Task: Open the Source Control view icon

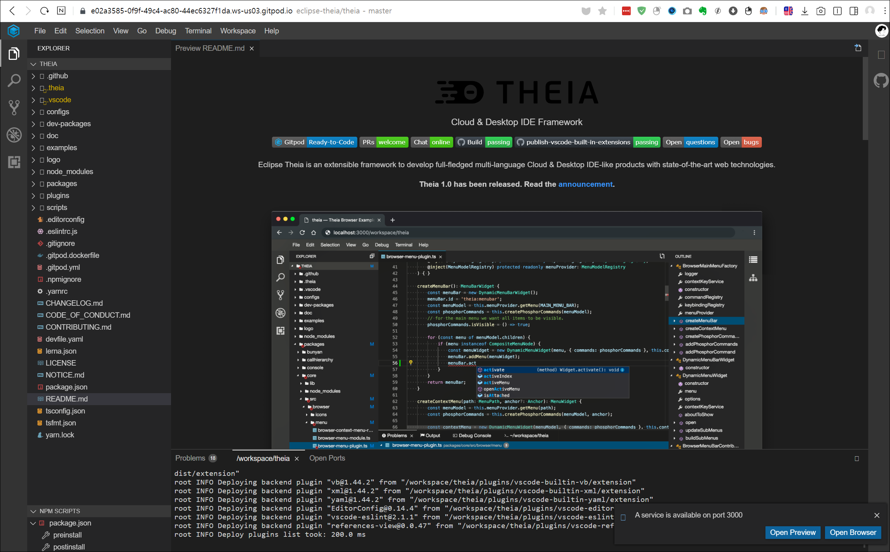Action: (x=14, y=108)
